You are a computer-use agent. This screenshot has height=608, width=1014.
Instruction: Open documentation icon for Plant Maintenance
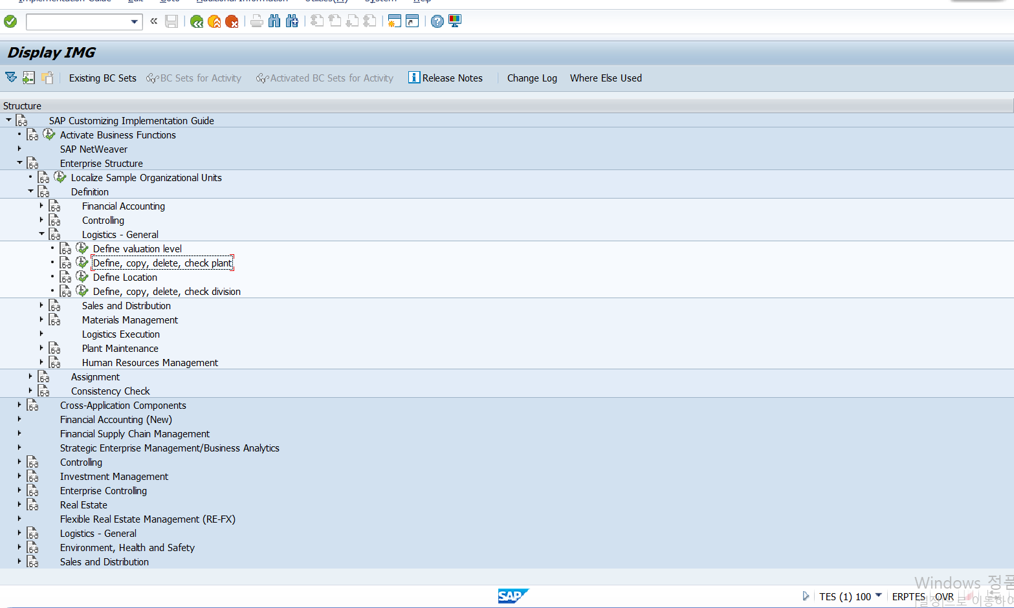(x=55, y=348)
